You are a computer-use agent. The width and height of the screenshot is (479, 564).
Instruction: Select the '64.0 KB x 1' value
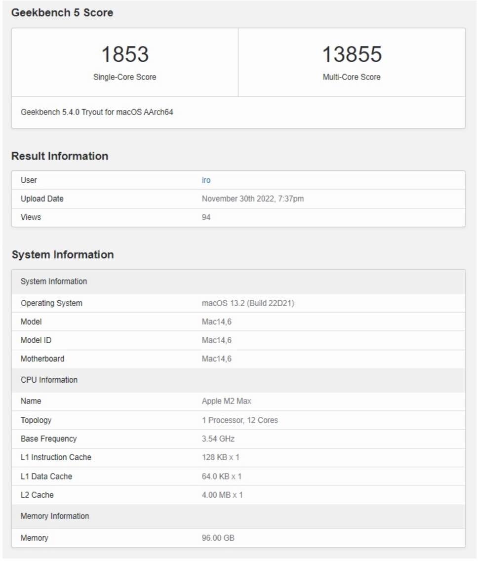point(222,477)
